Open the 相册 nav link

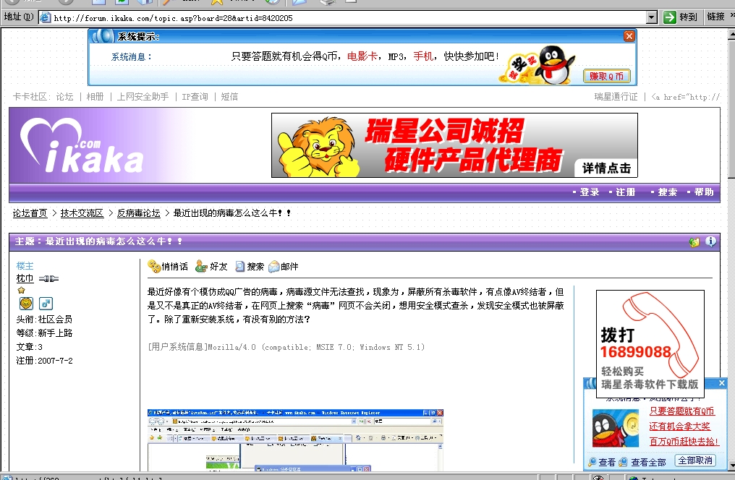tap(95, 96)
